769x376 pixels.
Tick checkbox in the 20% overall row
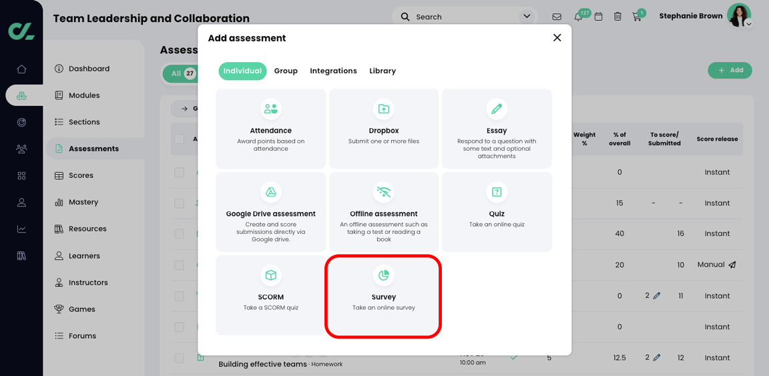tap(179, 265)
